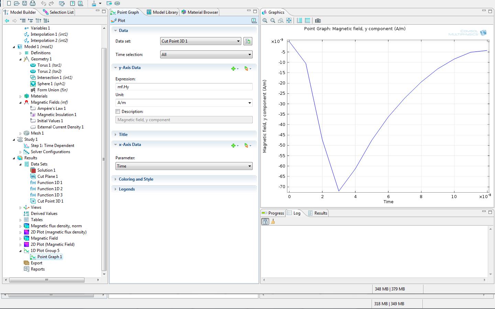Image resolution: width=495 pixels, height=309 pixels.
Task: Click the Plot brush icon in settings
Action: point(114,21)
